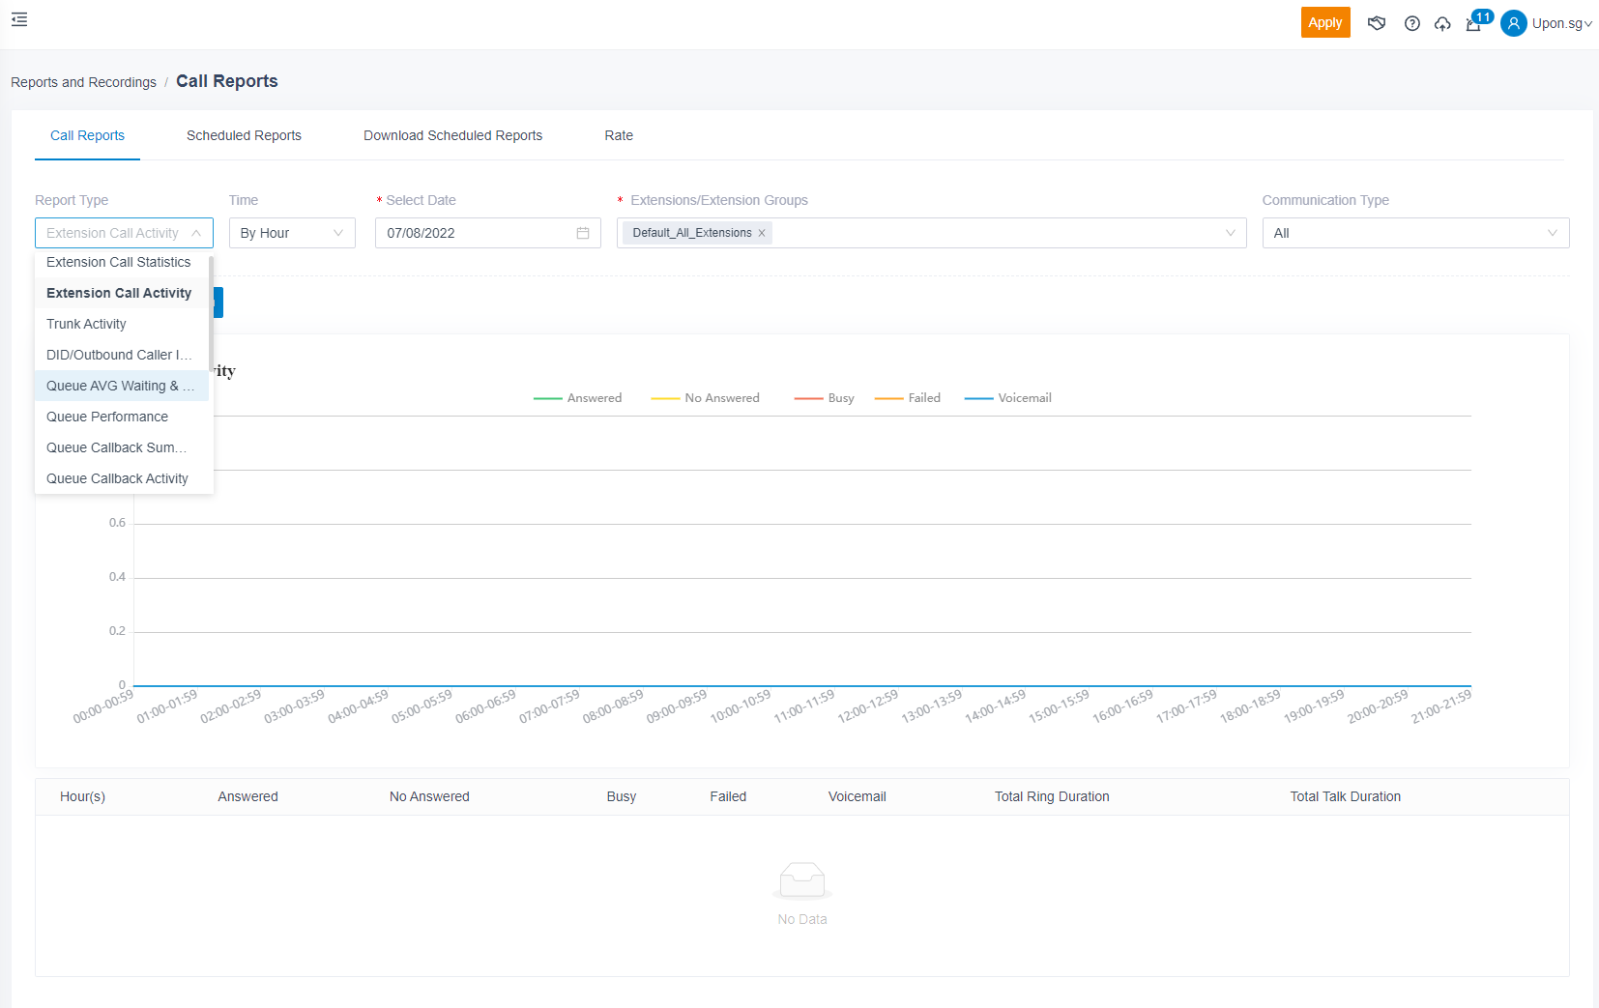Open the calendar date picker icon
1599x1008 pixels.
click(583, 233)
